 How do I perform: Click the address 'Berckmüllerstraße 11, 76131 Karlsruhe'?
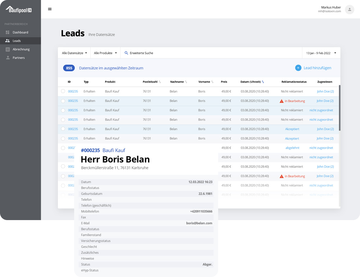(x=114, y=168)
